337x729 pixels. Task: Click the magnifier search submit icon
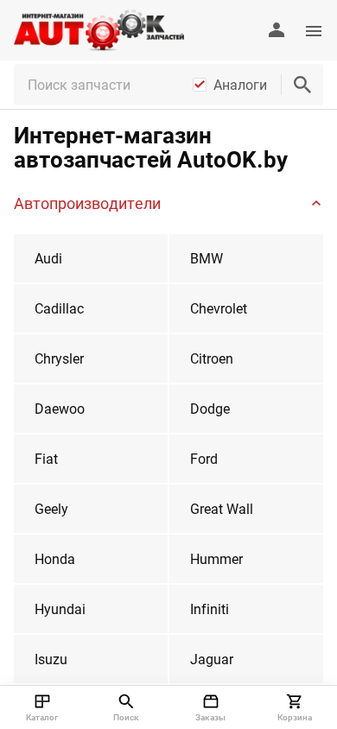coord(302,85)
